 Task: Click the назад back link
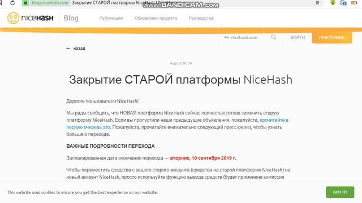[79, 48]
